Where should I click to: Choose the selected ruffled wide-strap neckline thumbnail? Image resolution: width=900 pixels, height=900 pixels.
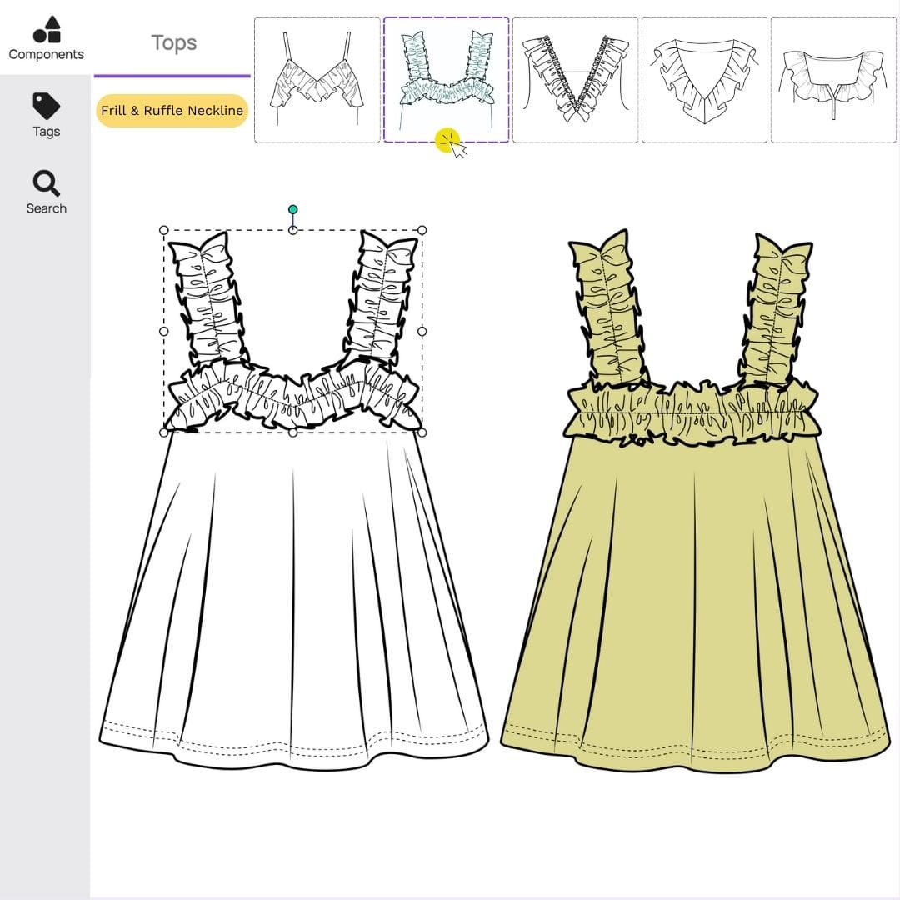tap(446, 79)
